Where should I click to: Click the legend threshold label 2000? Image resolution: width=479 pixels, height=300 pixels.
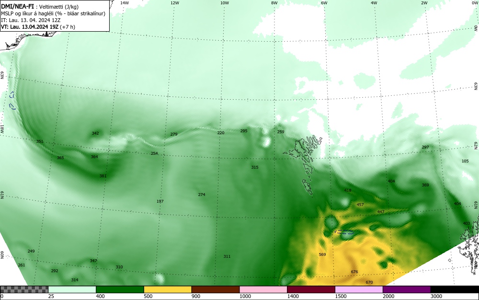[x=388, y=296]
